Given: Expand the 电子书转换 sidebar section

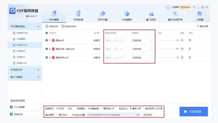Looking at the screenshot, I should click(25, 77).
